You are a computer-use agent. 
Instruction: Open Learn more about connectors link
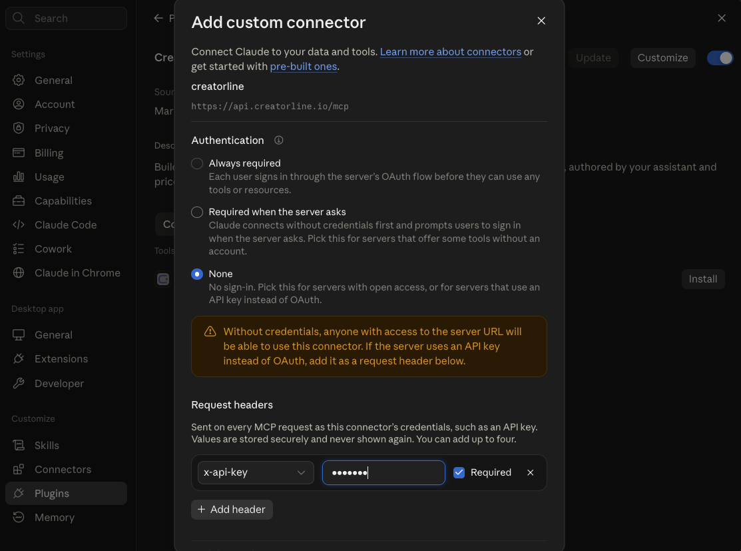click(x=450, y=51)
